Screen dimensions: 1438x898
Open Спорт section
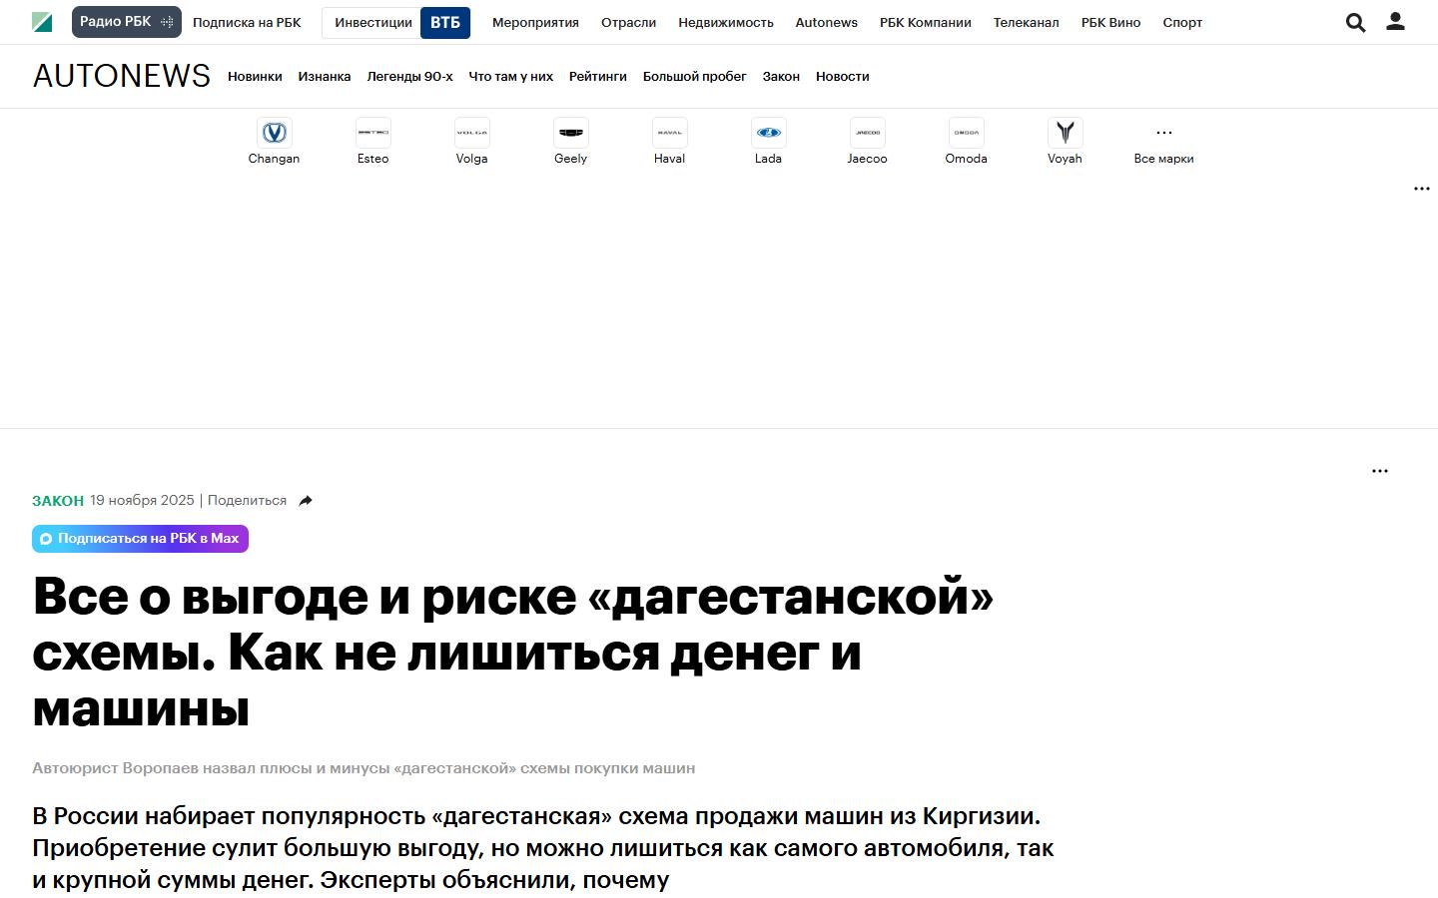tap(1182, 23)
